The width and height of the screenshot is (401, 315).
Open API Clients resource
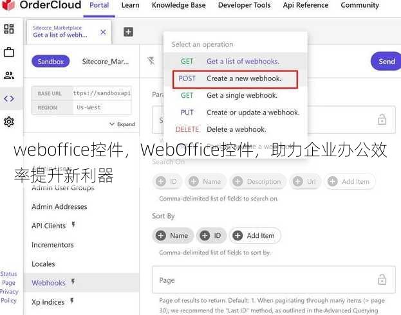click(x=48, y=226)
